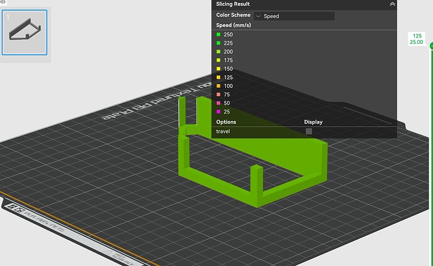
Task: Click the 'Options' column header
Action: (226, 122)
